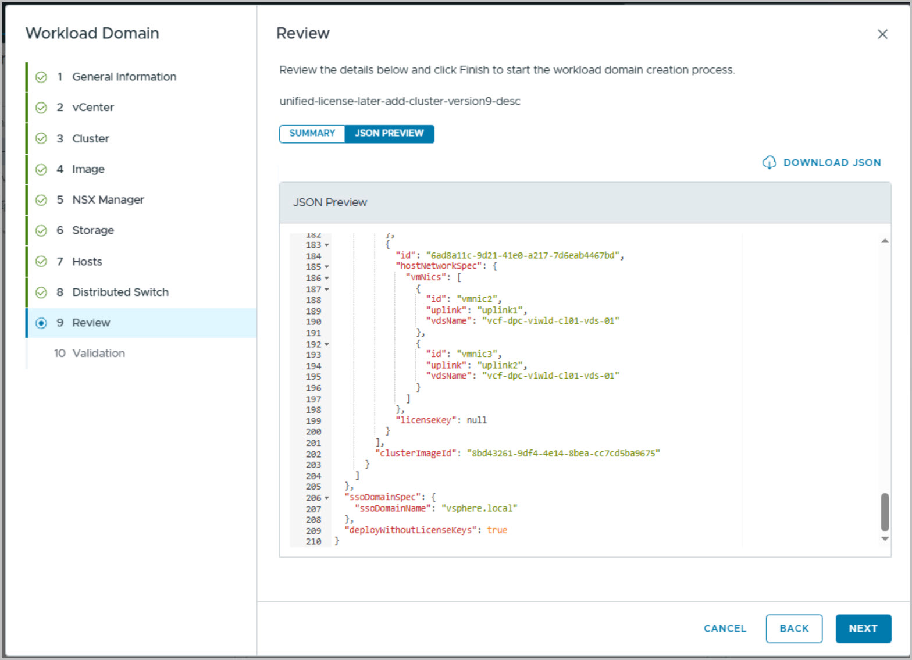Click the "uplink2" value on line 194
The width and height of the screenshot is (912, 660).
point(500,366)
